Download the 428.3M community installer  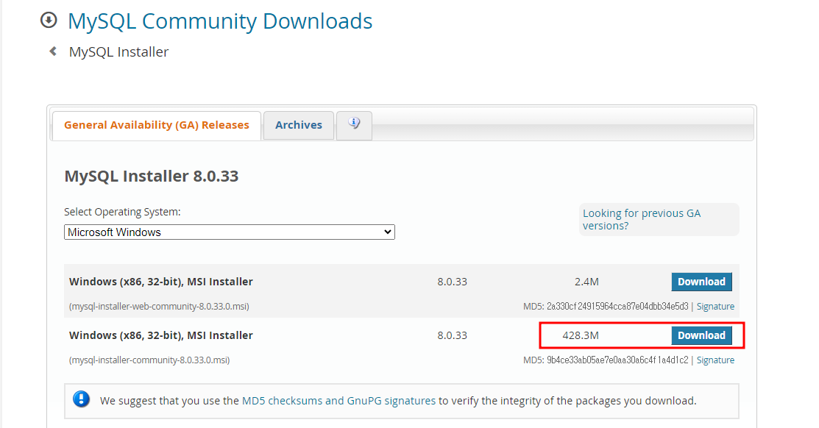pos(701,335)
